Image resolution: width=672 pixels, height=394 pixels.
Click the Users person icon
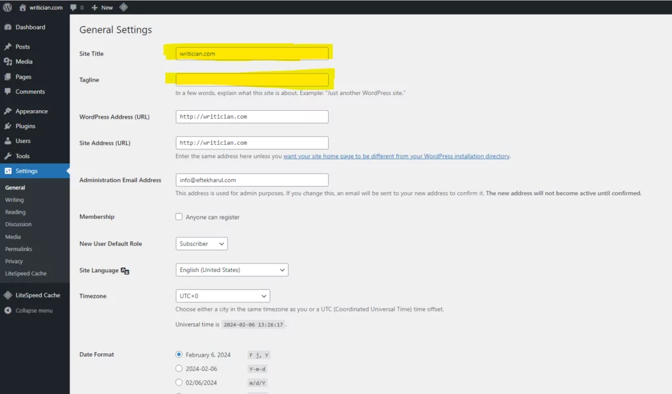[8, 141]
